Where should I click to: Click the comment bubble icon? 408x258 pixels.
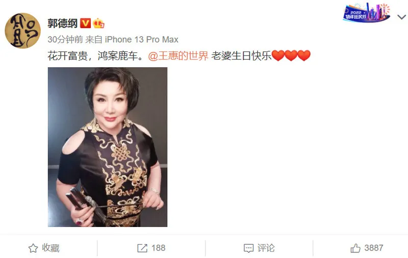(248, 248)
